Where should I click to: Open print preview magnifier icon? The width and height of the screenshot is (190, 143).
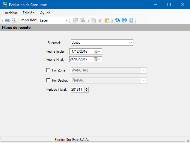[x=14, y=20]
